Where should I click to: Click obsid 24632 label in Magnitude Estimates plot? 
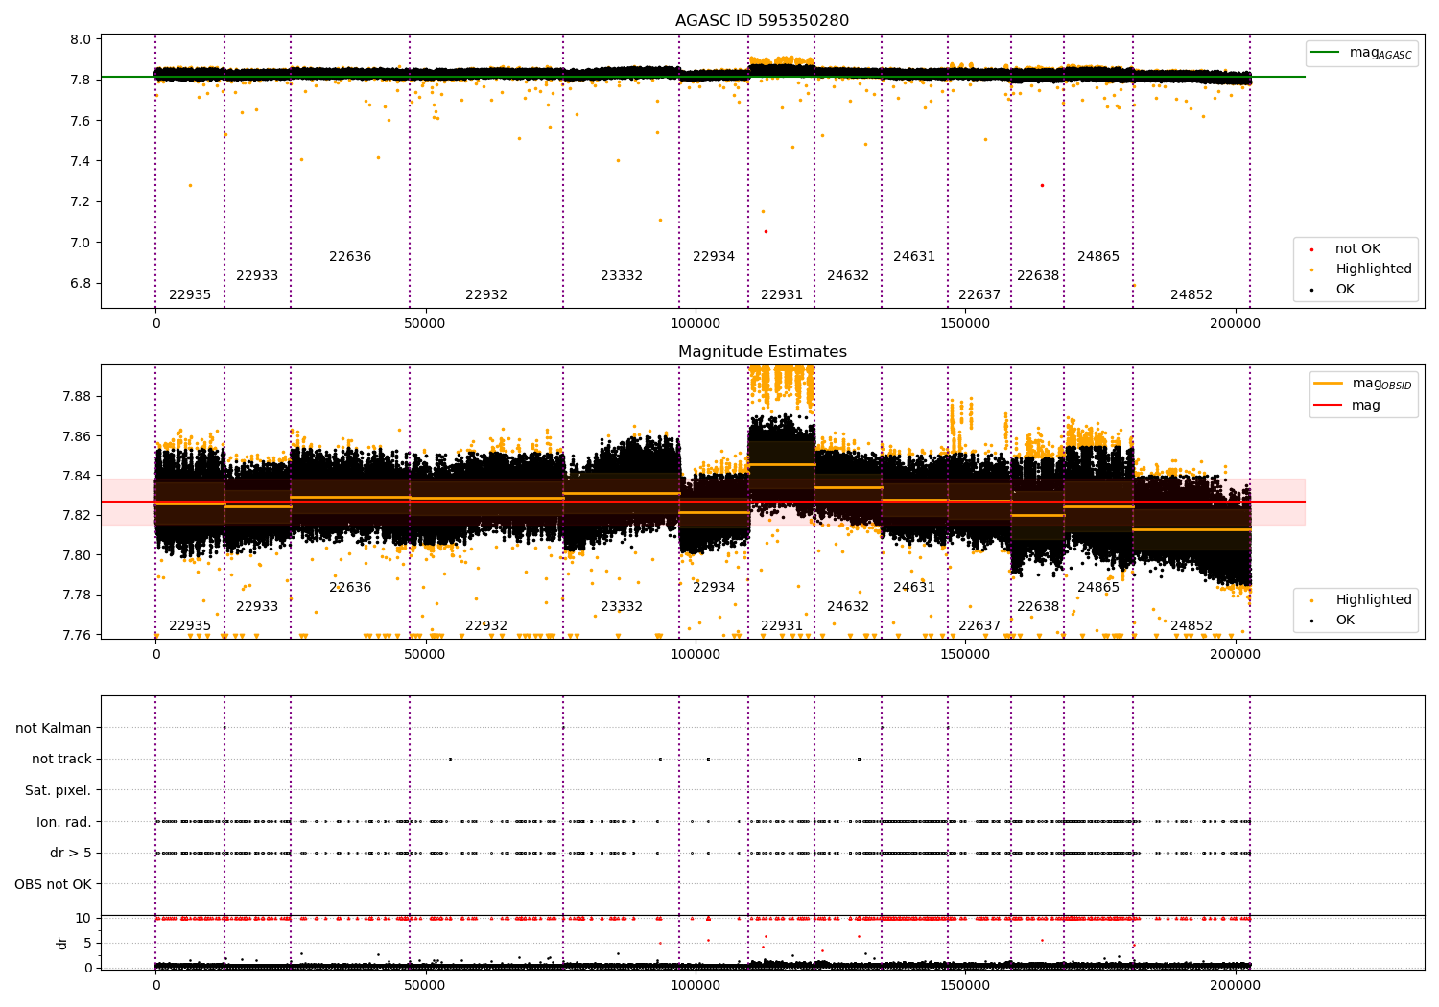[848, 606]
